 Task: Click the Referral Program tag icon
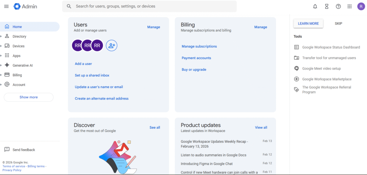296,89
